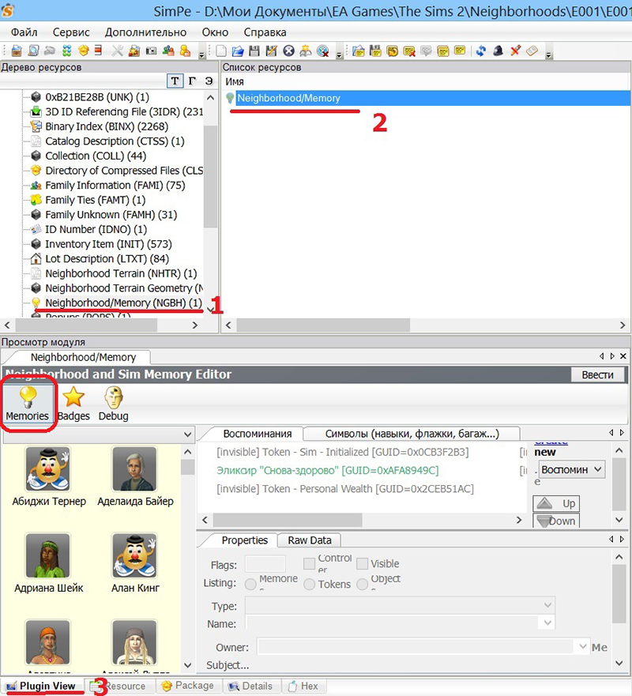Close the Neighborhood/Memory module panel

[623, 356]
